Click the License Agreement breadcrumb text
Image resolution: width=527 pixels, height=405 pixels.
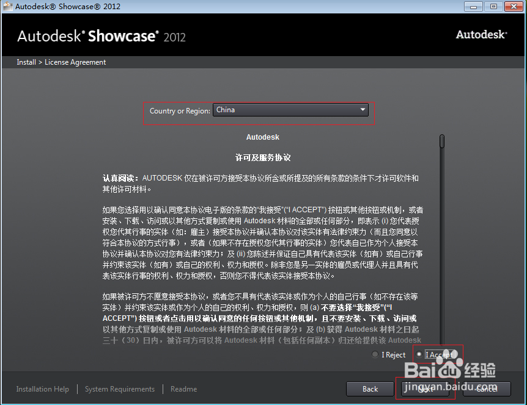point(75,62)
